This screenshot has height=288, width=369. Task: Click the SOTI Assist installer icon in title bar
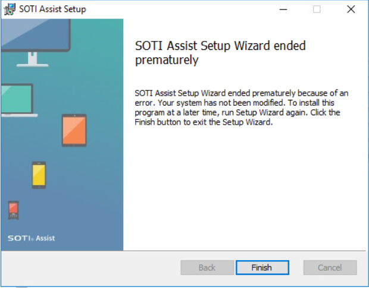[10, 10]
